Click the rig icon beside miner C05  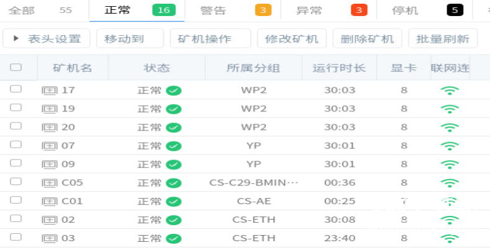coord(49,183)
